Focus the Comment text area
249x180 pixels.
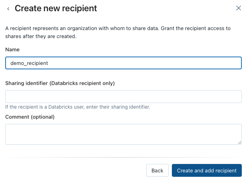point(124,134)
